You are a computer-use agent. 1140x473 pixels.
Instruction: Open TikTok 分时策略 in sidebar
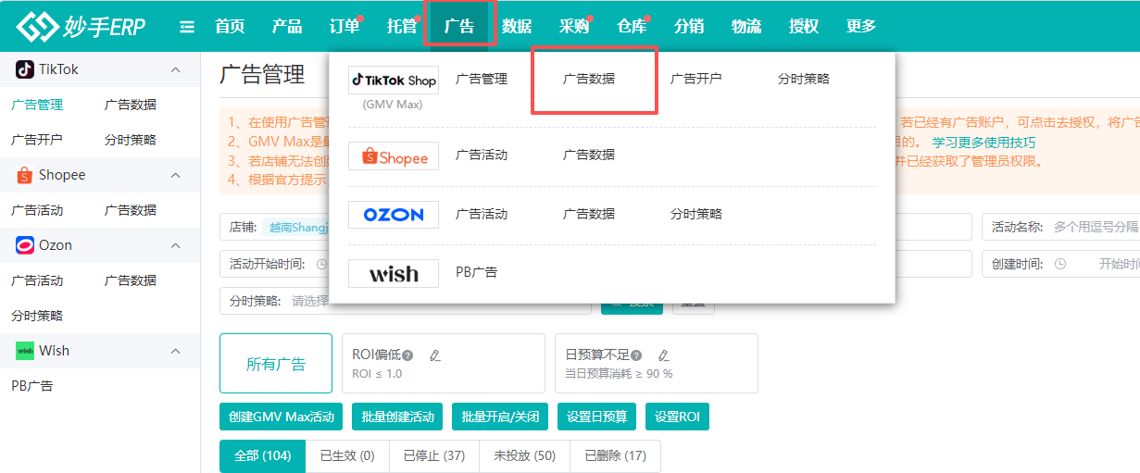(x=131, y=140)
